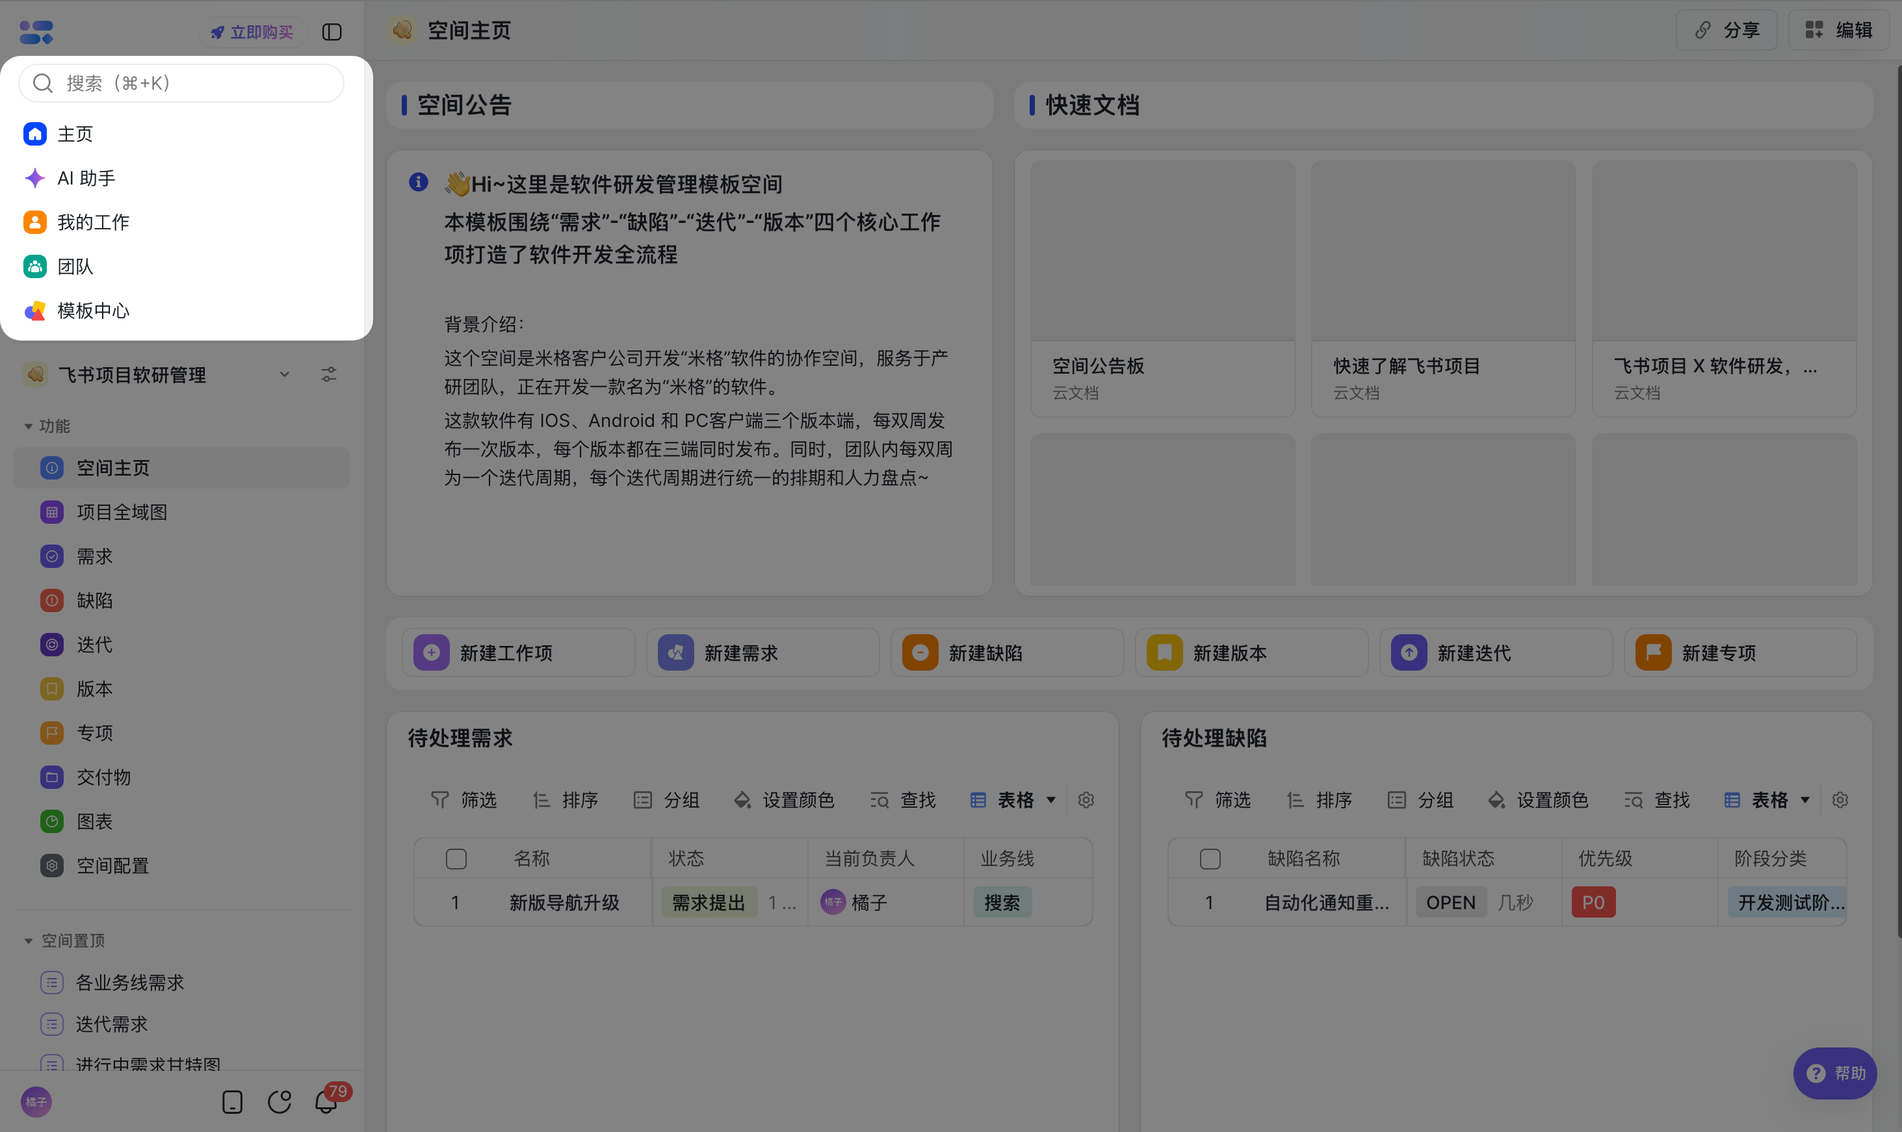This screenshot has width=1902, height=1132.
Task: Focus the 搜索 search field
Action: coord(181,83)
